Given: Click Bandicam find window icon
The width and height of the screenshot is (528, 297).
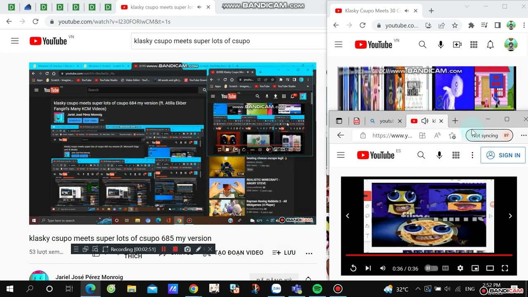Looking at the screenshot, I should point(95,249).
